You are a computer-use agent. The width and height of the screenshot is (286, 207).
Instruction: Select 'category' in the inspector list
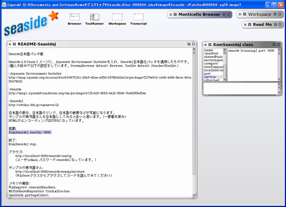tap(211, 63)
